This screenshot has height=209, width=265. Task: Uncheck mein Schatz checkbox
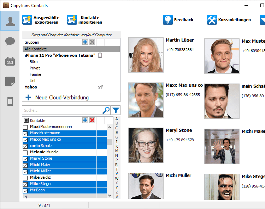coord(25,146)
